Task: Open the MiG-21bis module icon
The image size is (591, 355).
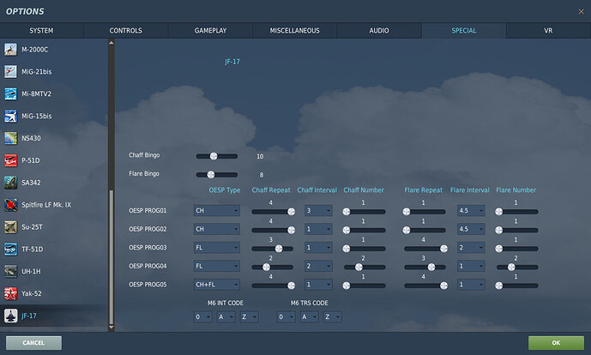Action: pos(10,72)
